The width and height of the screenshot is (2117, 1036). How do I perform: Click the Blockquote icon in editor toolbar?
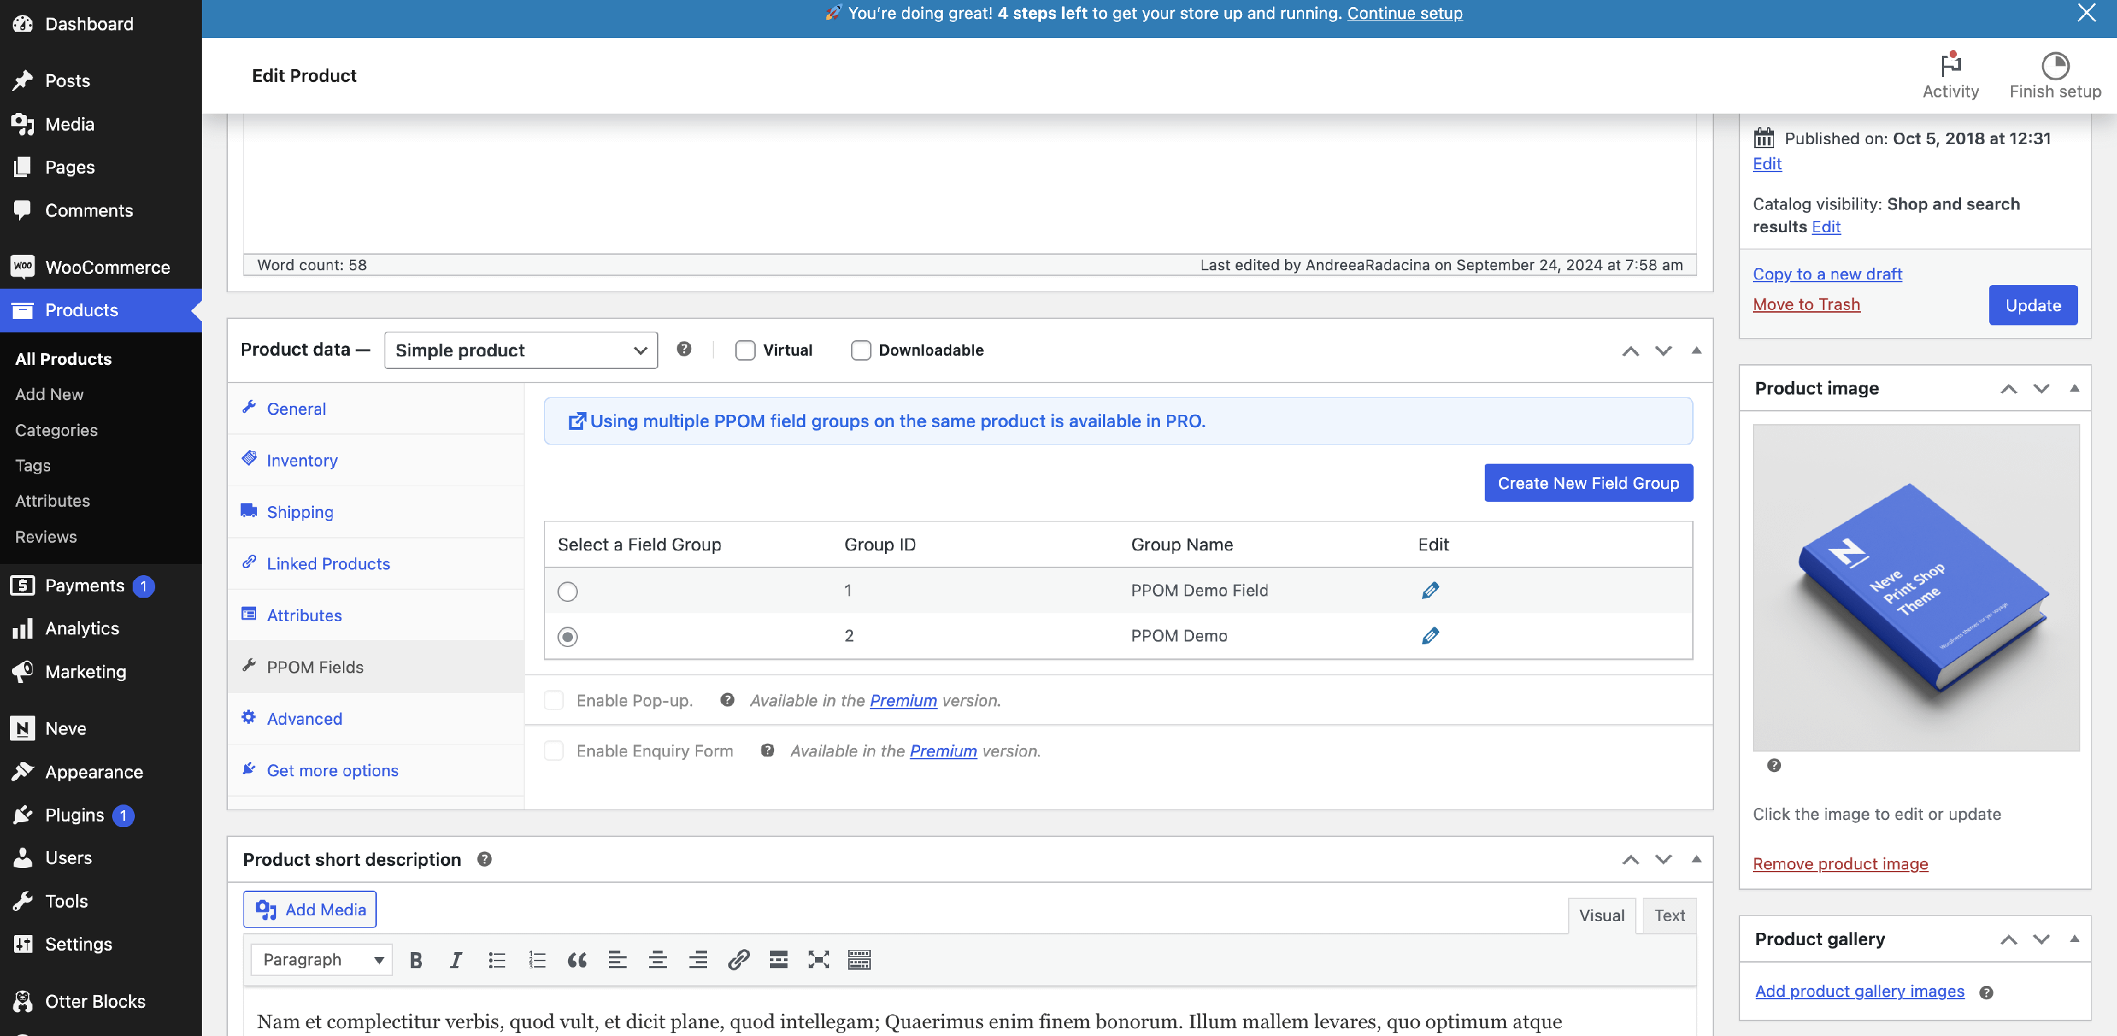577,960
